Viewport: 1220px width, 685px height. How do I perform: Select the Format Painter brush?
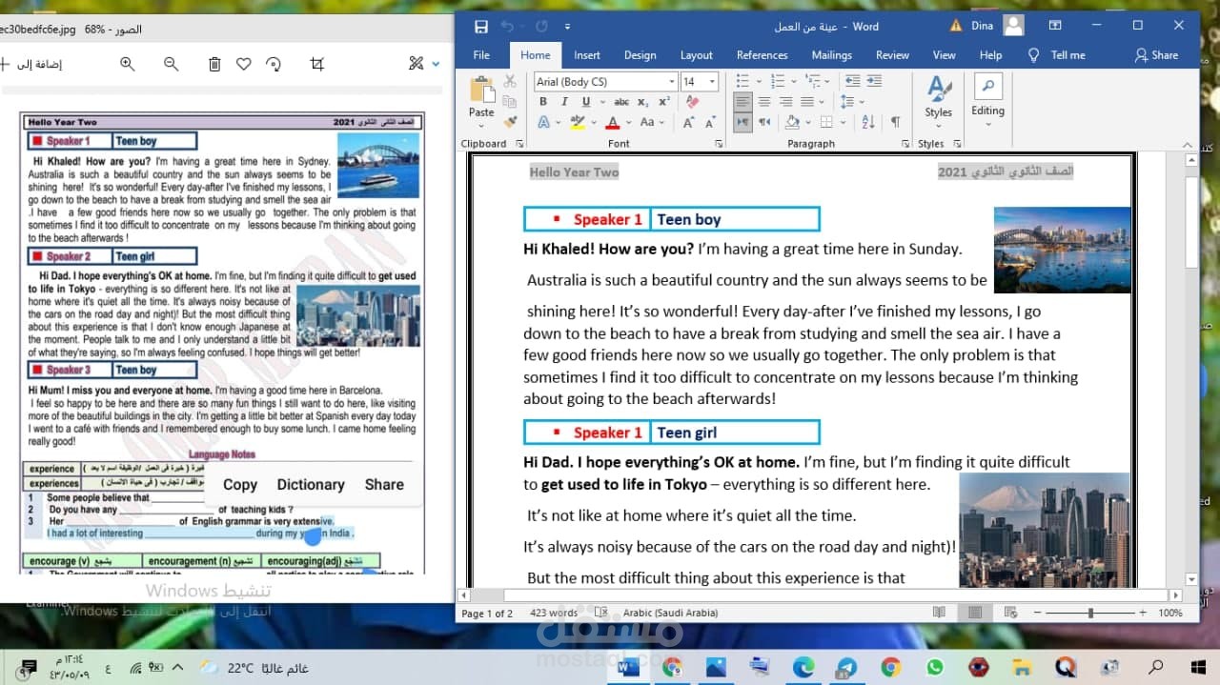click(510, 122)
